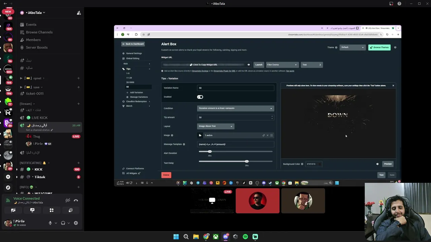Click link icon for image 1.webm
This screenshot has width=431, height=242.
pyautogui.click(x=264, y=135)
